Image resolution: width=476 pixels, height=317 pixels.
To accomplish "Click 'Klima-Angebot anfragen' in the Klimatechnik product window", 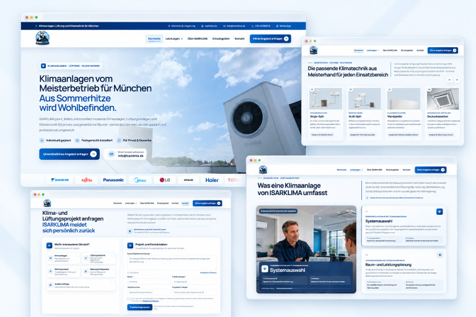I will [443, 50].
